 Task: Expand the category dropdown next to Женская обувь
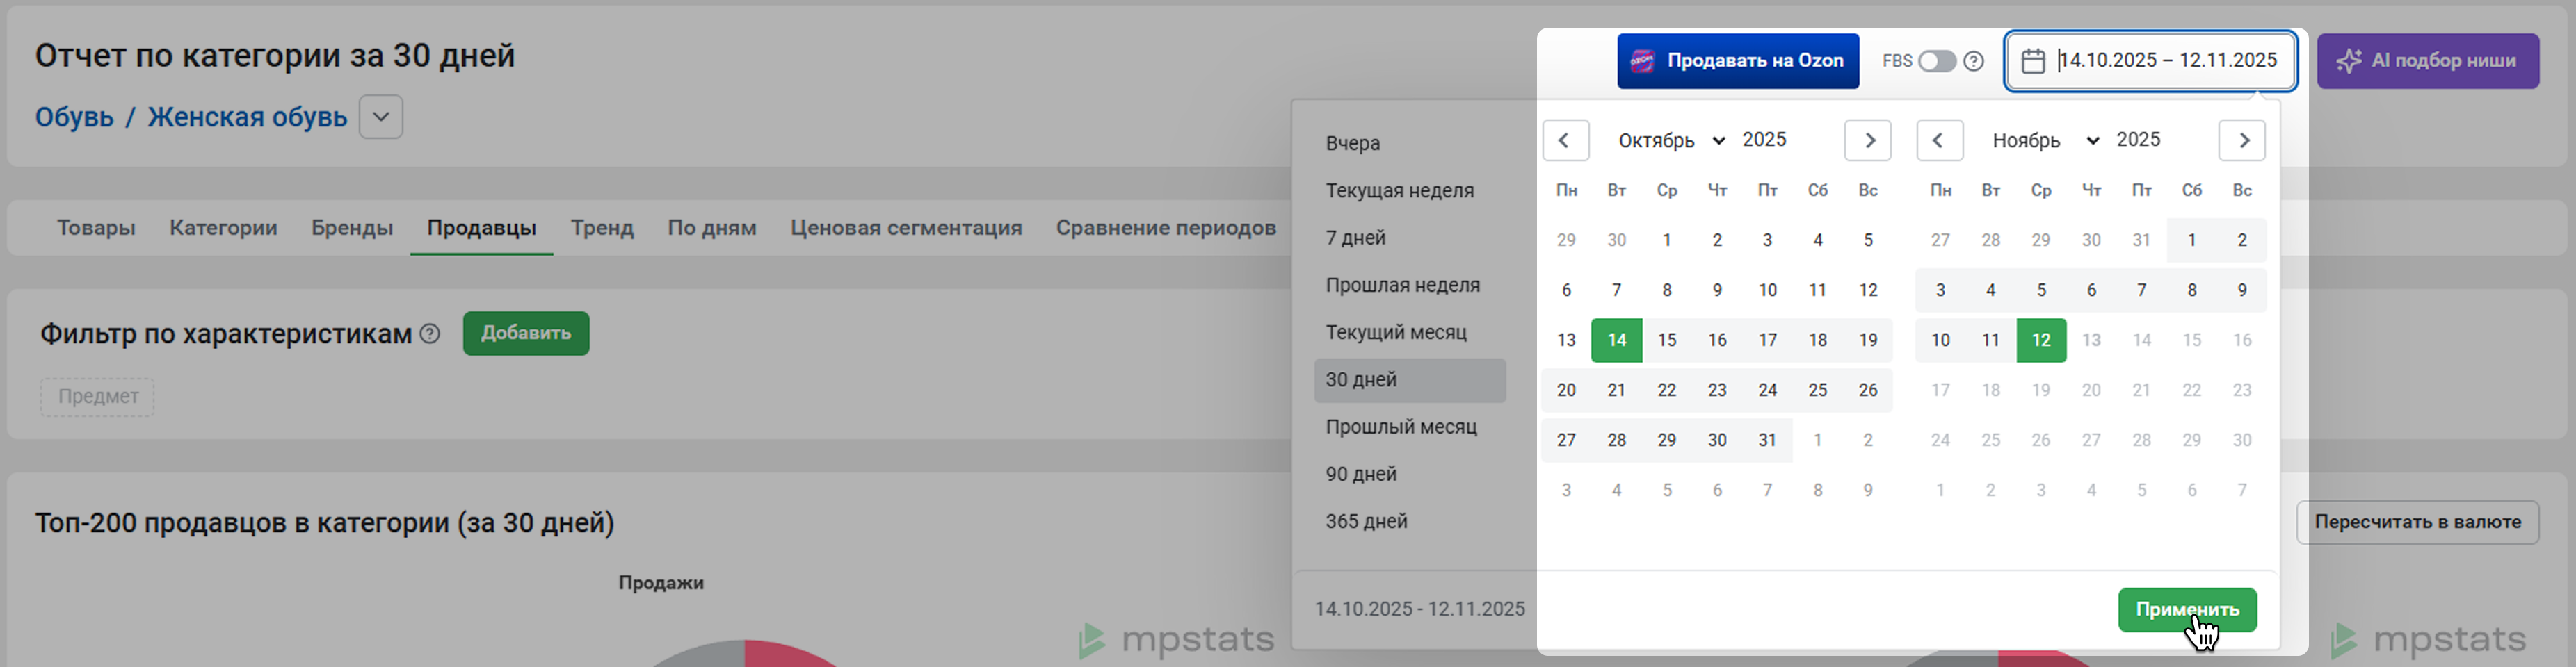point(381,117)
